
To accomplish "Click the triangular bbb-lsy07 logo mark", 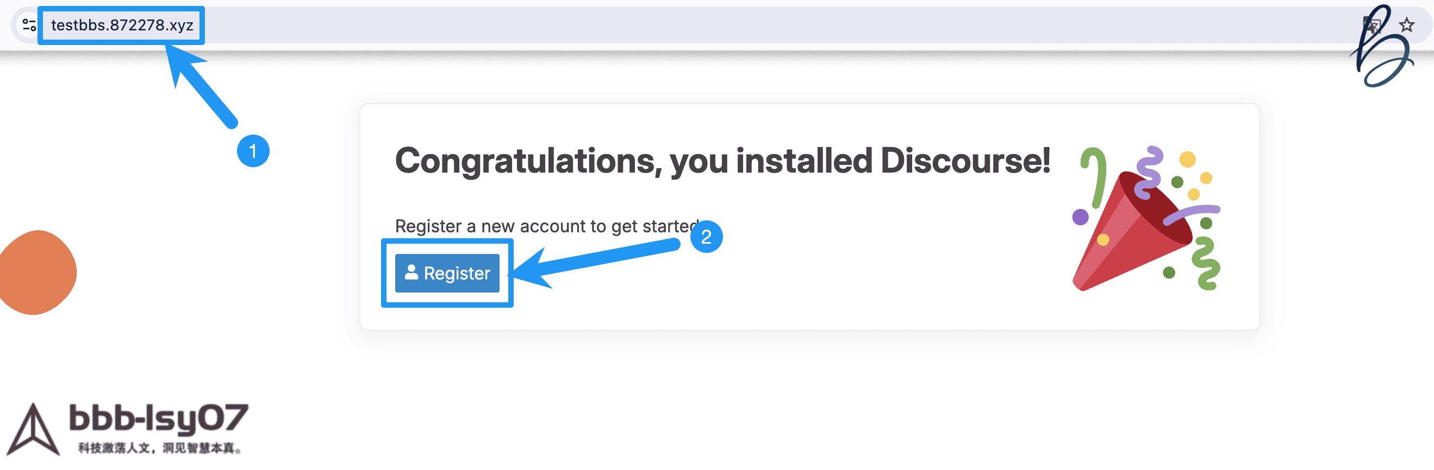I will coord(33,431).
